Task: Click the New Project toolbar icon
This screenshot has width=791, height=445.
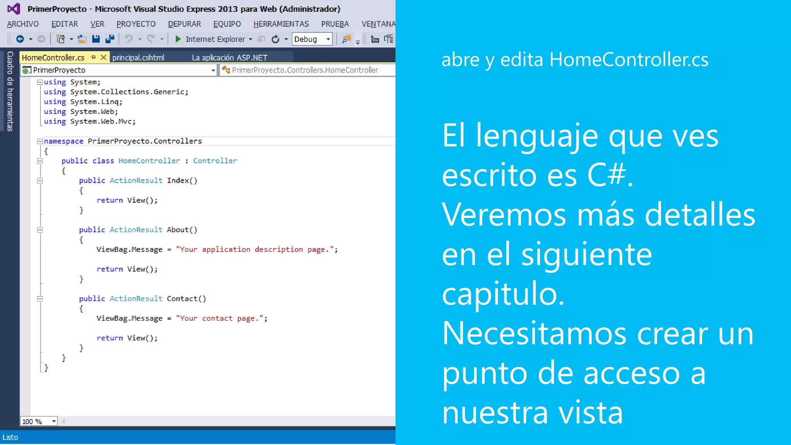Action: point(61,39)
